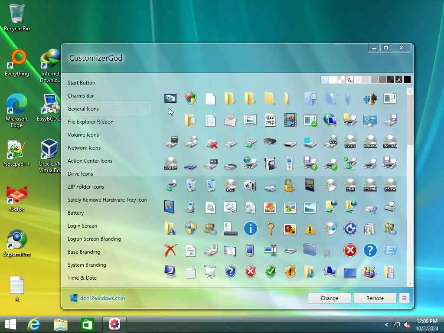444x333 pixels.
Task: Click the Restore button
Action: (x=375, y=298)
